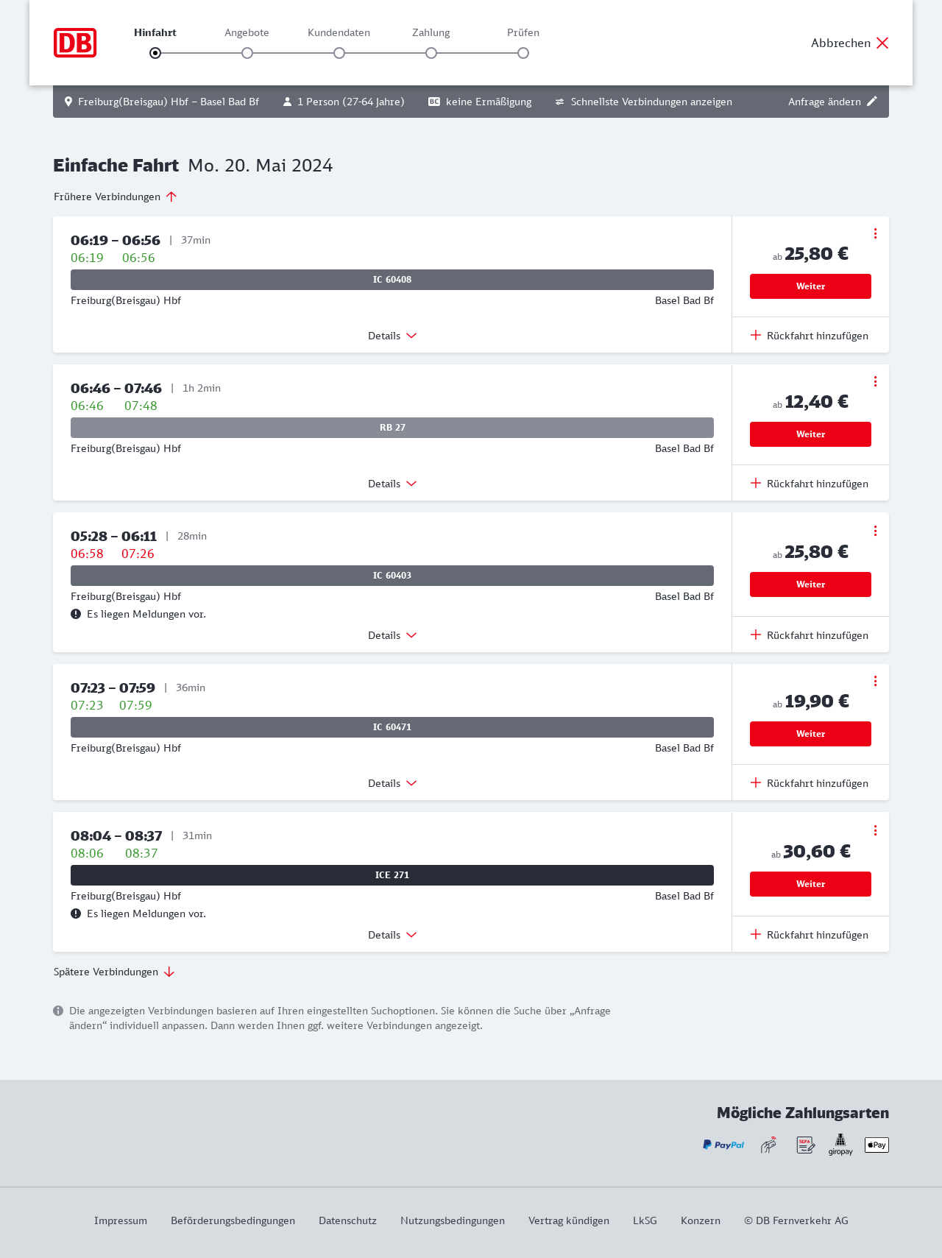942x1258 pixels.
Task: Open the Datenschutz footer link
Action: (347, 1220)
